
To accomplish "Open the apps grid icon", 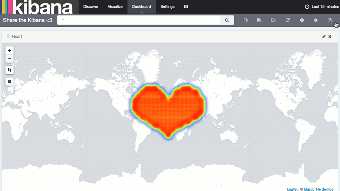I will [x=186, y=6].
